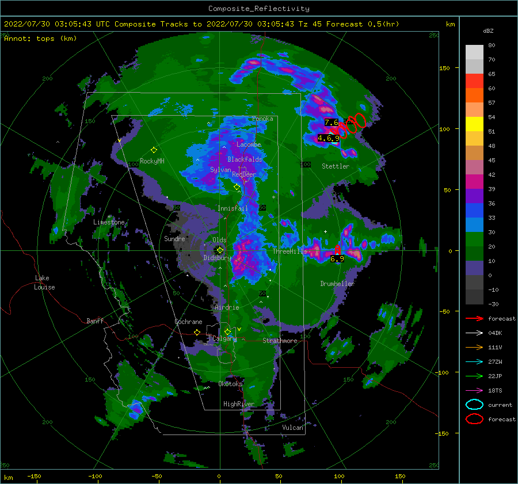
Task: Click the Ponoka city label
Action: tap(262, 119)
